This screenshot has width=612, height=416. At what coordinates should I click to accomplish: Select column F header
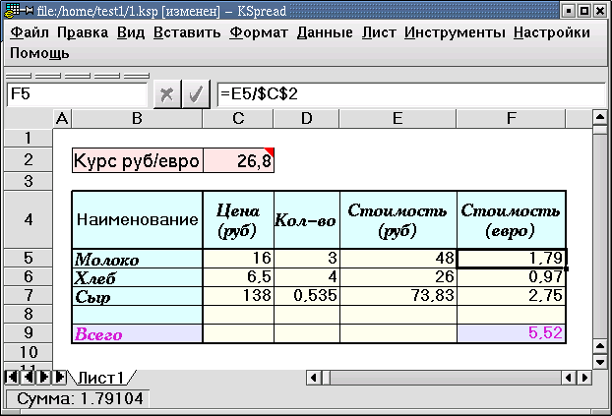pos(511,118)
